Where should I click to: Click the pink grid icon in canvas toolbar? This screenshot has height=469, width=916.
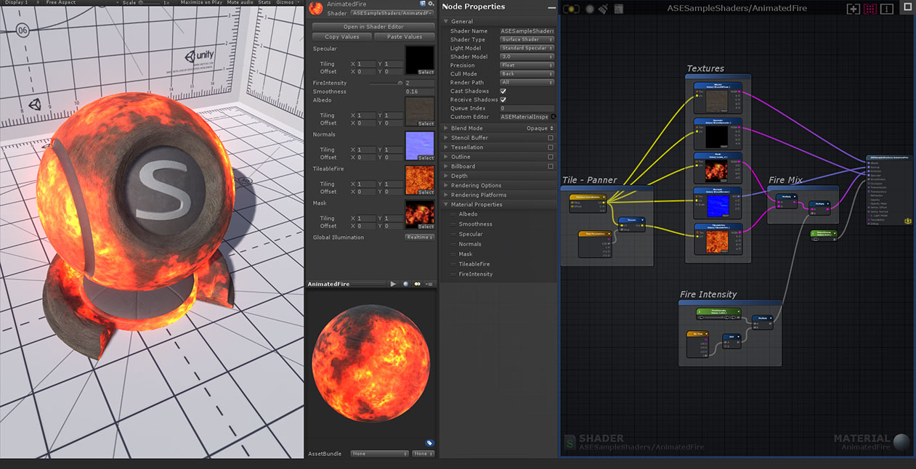click(x=870, y=9)
